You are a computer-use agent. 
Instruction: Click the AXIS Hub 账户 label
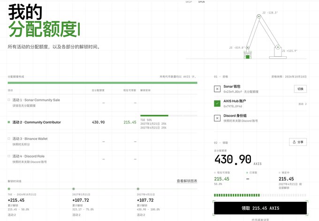click(x=235, y=101)
